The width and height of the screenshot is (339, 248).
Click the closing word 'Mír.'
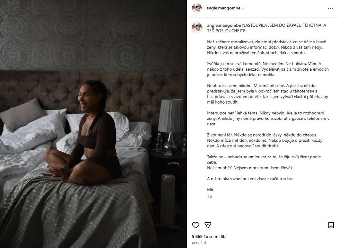pyautogui.click(x=211, y=190)
